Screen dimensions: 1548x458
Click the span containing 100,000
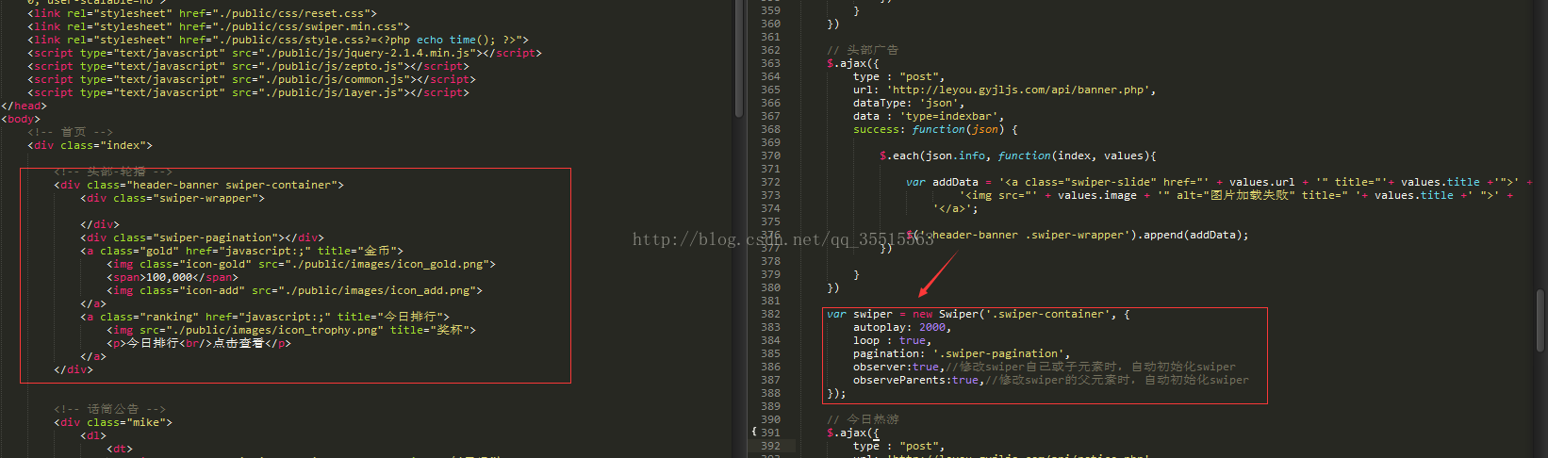point(173,277)
